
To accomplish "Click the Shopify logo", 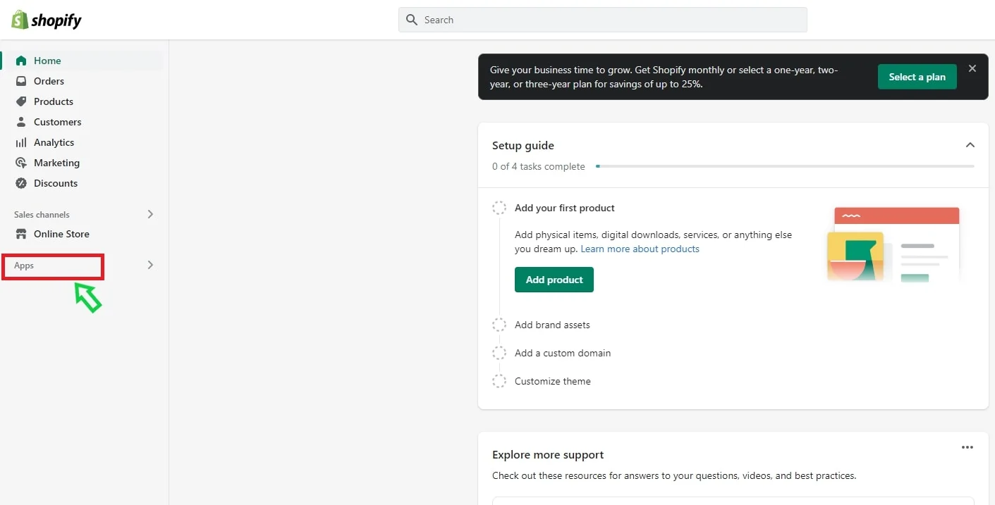I will click(47, 20).
